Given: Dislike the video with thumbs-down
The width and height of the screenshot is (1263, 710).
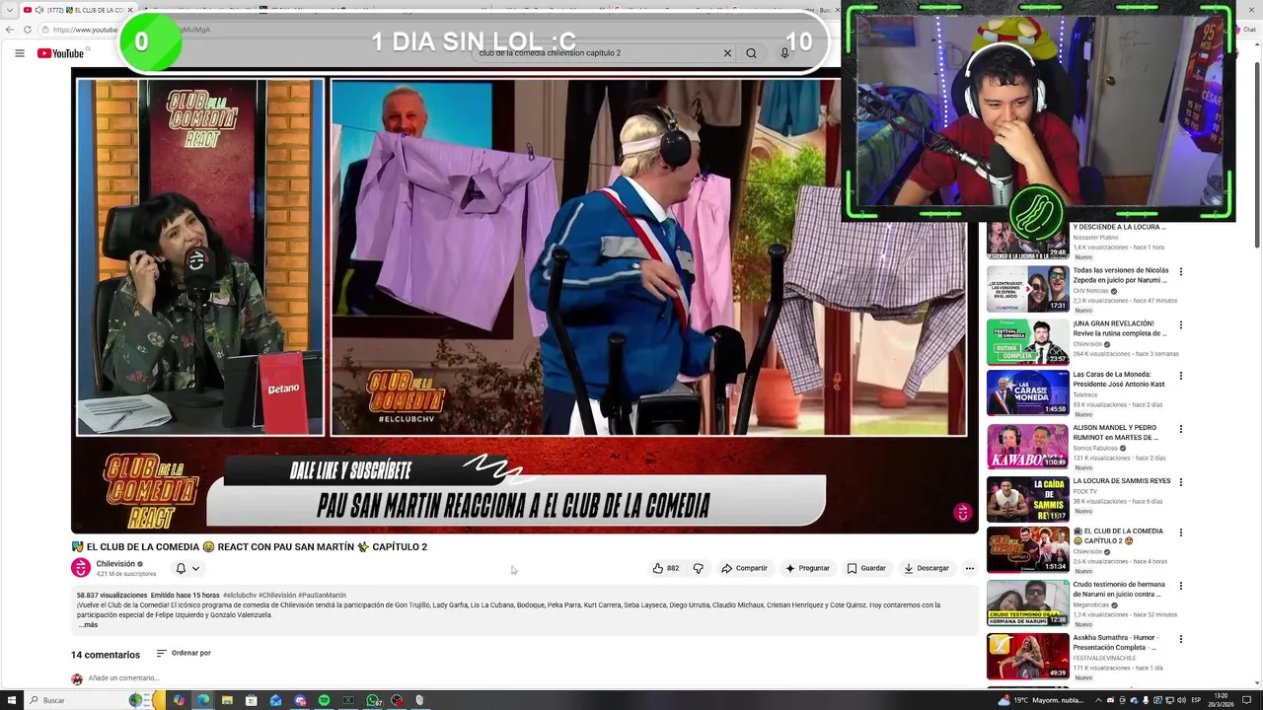Looking at the screenshot, I should click(x=698, y=568).
